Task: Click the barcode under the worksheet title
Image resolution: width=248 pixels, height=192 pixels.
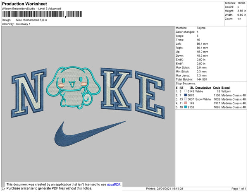Action: pos(42,14)
